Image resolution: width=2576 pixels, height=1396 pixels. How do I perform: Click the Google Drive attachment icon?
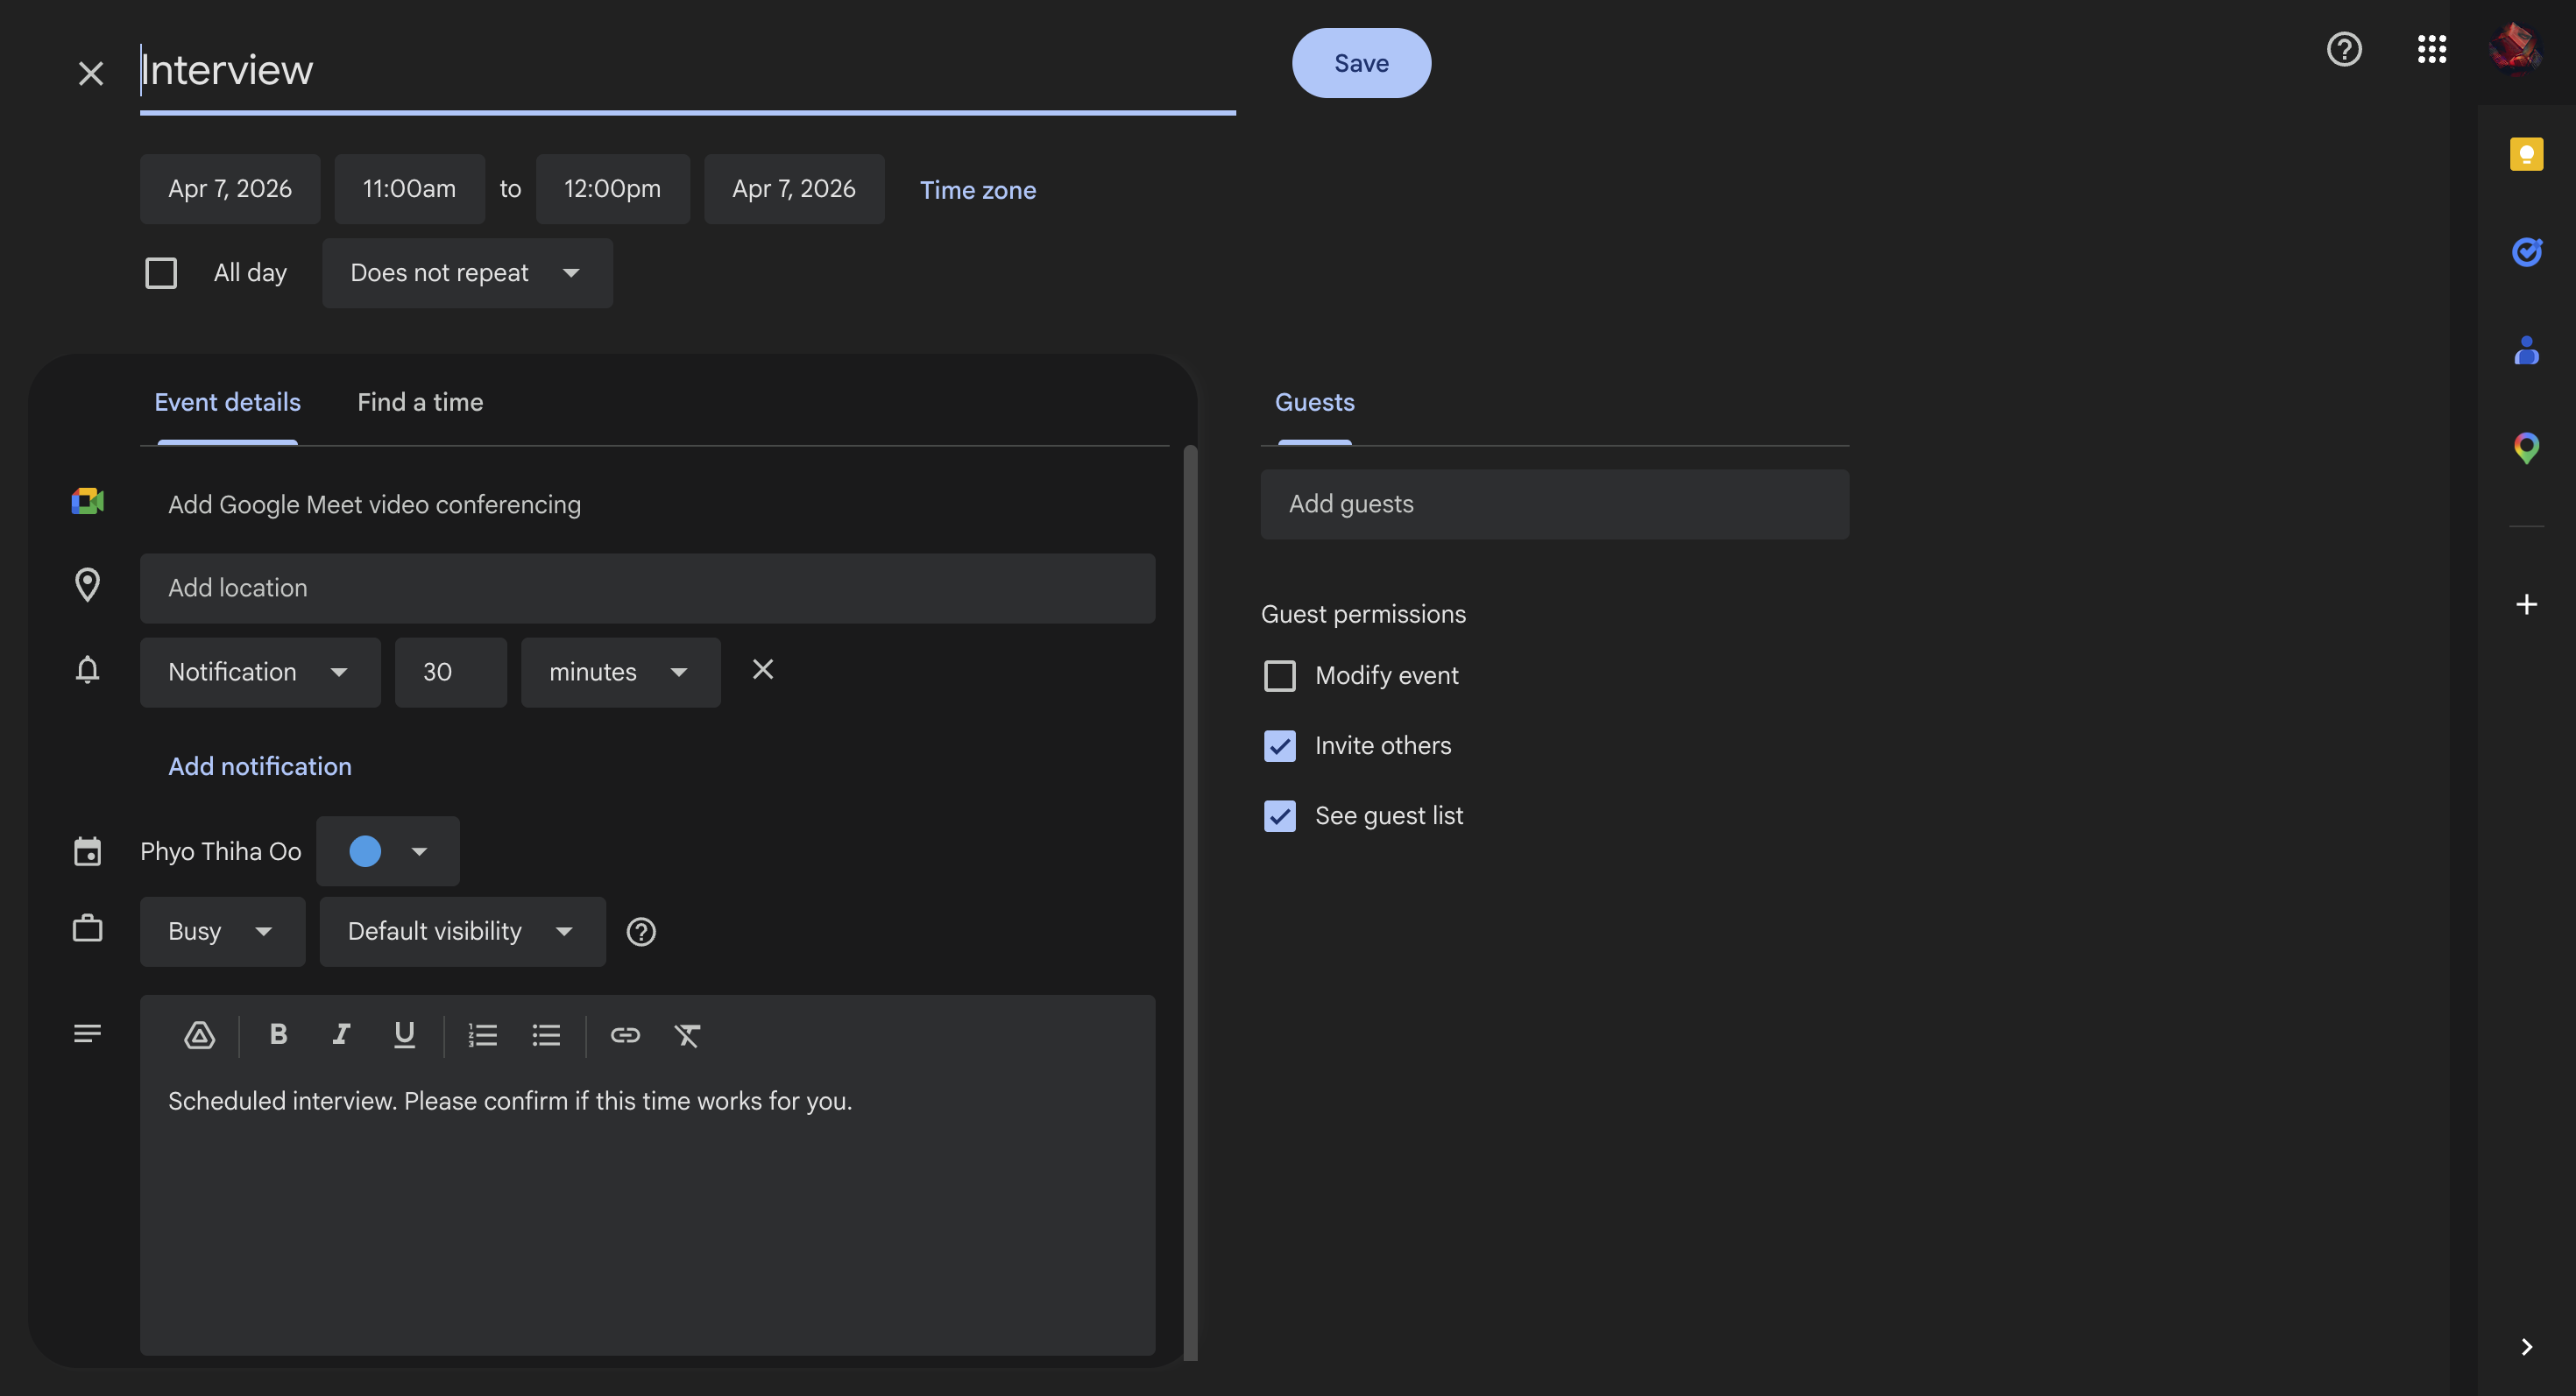click(199, 1035)
